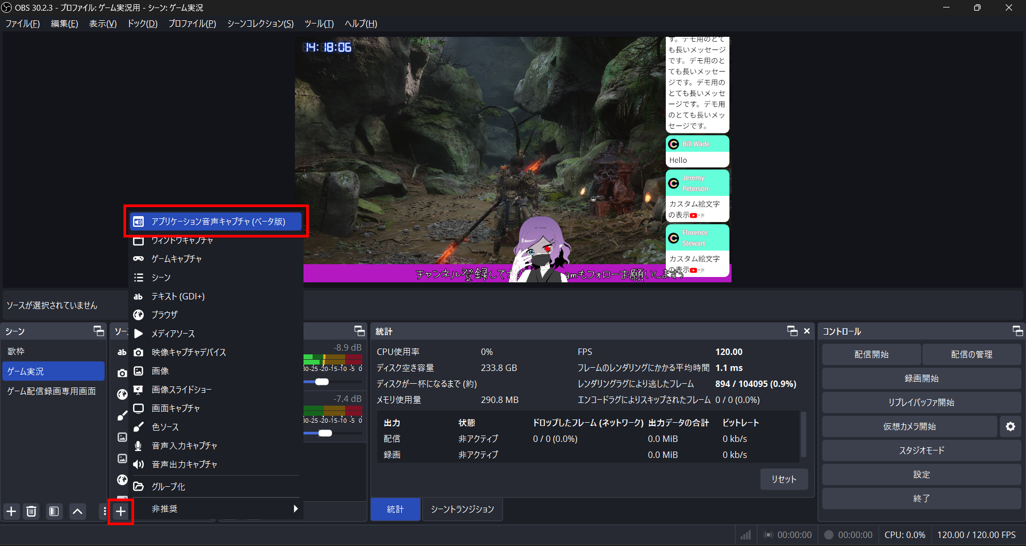Float the 統計 dock panel
Image resolution: width=1026 pixels, height=546 pixels.
point(792,331)
